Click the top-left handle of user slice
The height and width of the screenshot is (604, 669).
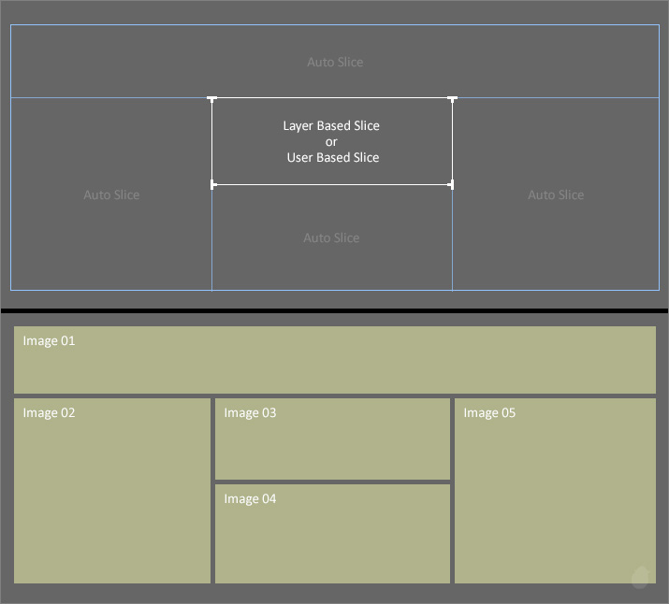tap(212, 98)
